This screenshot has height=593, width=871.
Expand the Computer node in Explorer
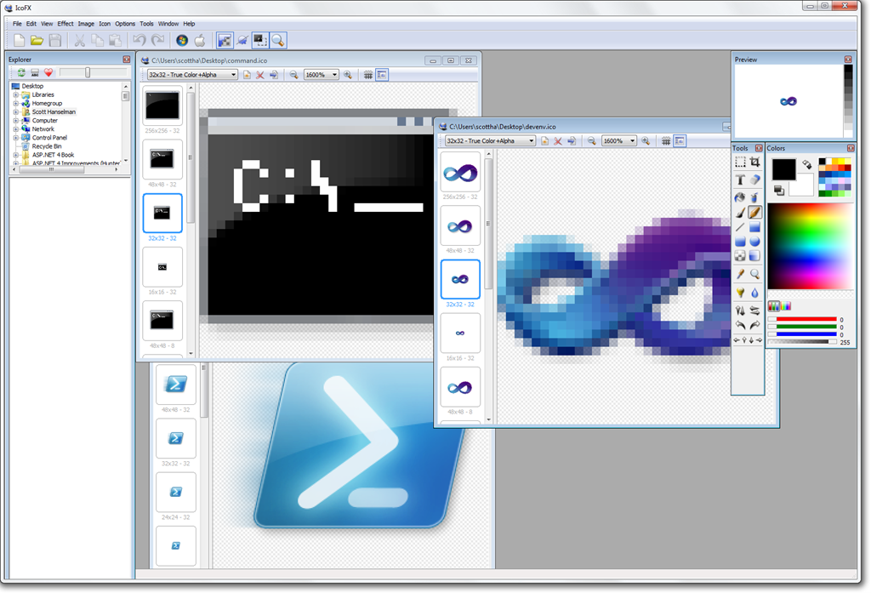tap(16, 120)
